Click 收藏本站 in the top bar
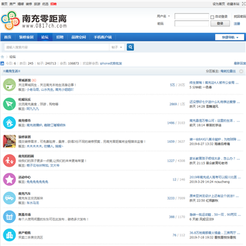The height and width of the screenshot is (246, 246). tap(234, 4)
